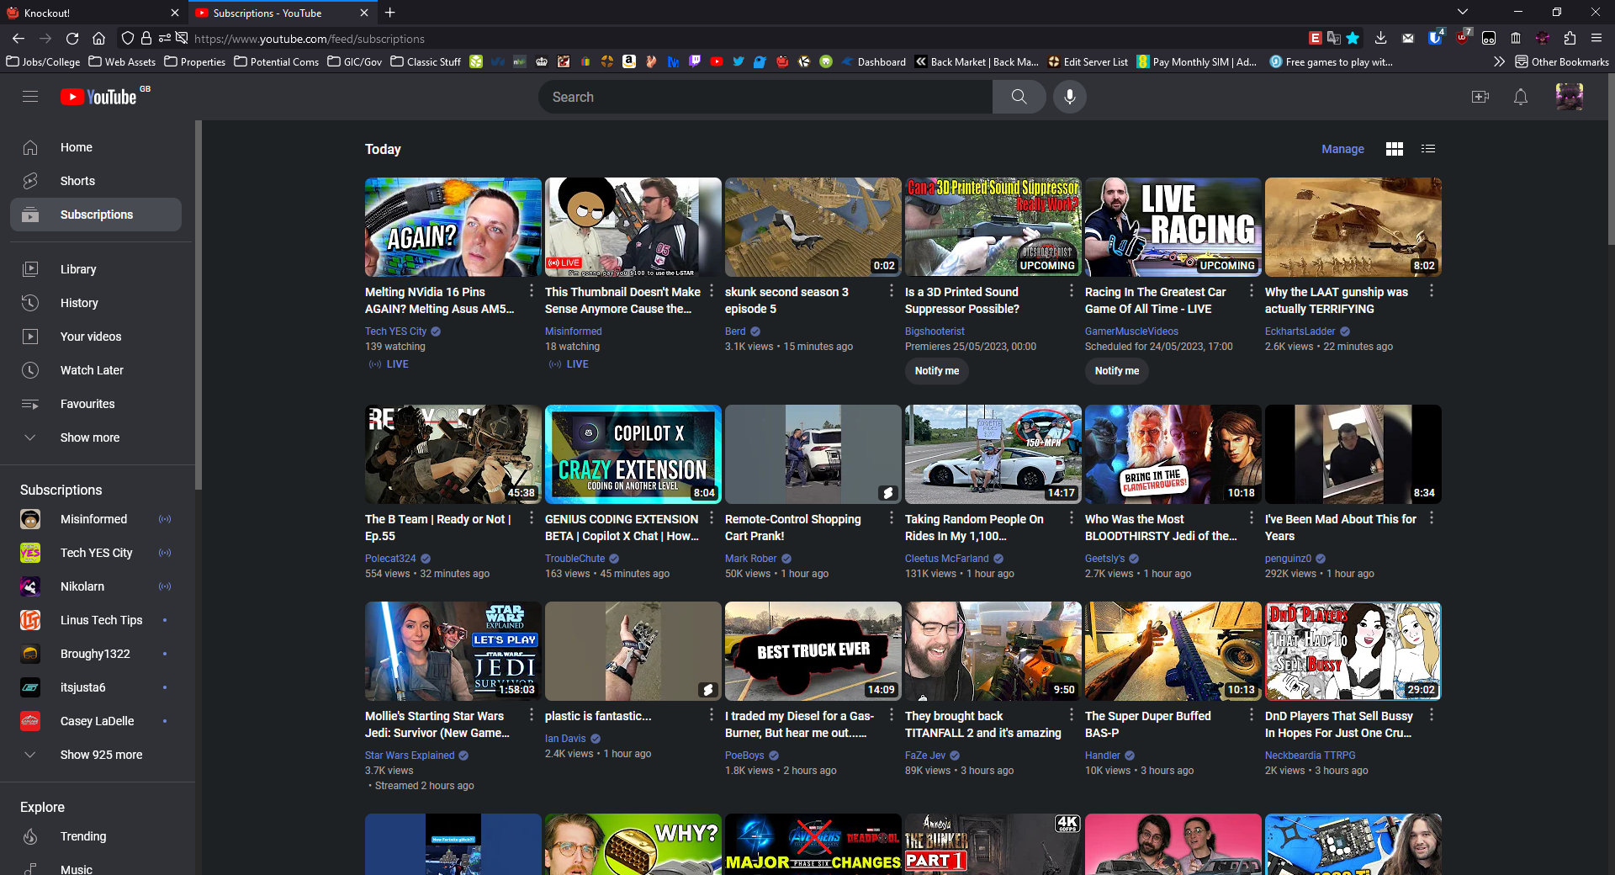Open Firefox application menu

click(1596, 39)
